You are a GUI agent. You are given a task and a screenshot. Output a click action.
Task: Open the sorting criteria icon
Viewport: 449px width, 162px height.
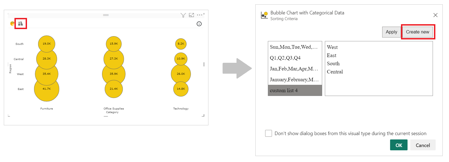[x=21, y=24]
